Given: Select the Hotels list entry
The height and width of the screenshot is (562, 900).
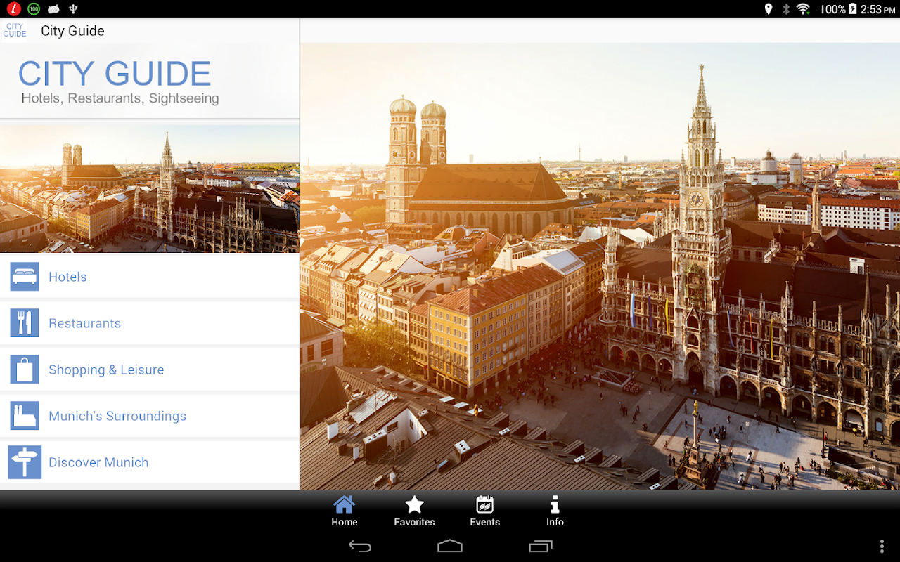Looking at the screenshot, I should coord(67,277).
